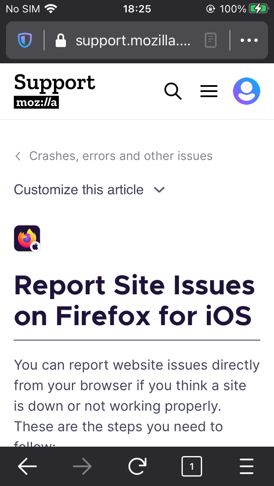Tap the padlock icon in the address bar
Screen dimensions: 274x486
[61, 40]
